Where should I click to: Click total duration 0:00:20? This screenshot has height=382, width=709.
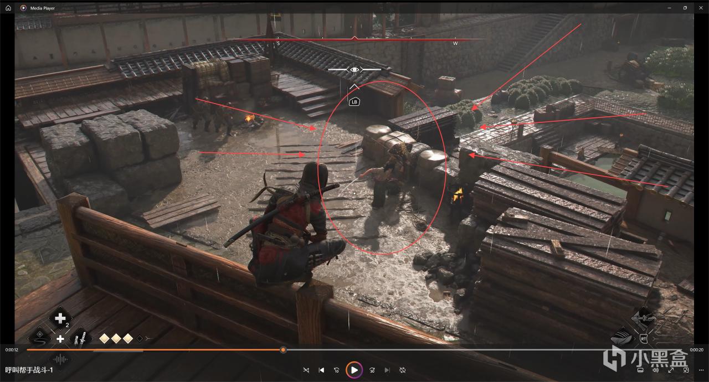(x=697, y=350)
